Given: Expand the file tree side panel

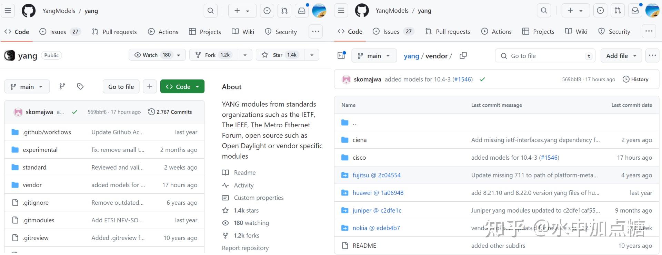Looking at the screenshot, I should (341, 56).
